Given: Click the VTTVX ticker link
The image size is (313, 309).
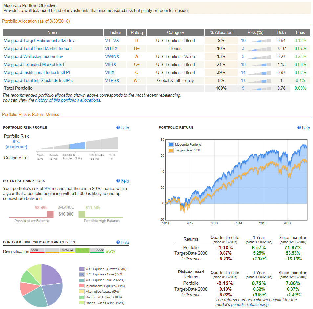Looking at the screenshot, I should [x=112, y=40].
